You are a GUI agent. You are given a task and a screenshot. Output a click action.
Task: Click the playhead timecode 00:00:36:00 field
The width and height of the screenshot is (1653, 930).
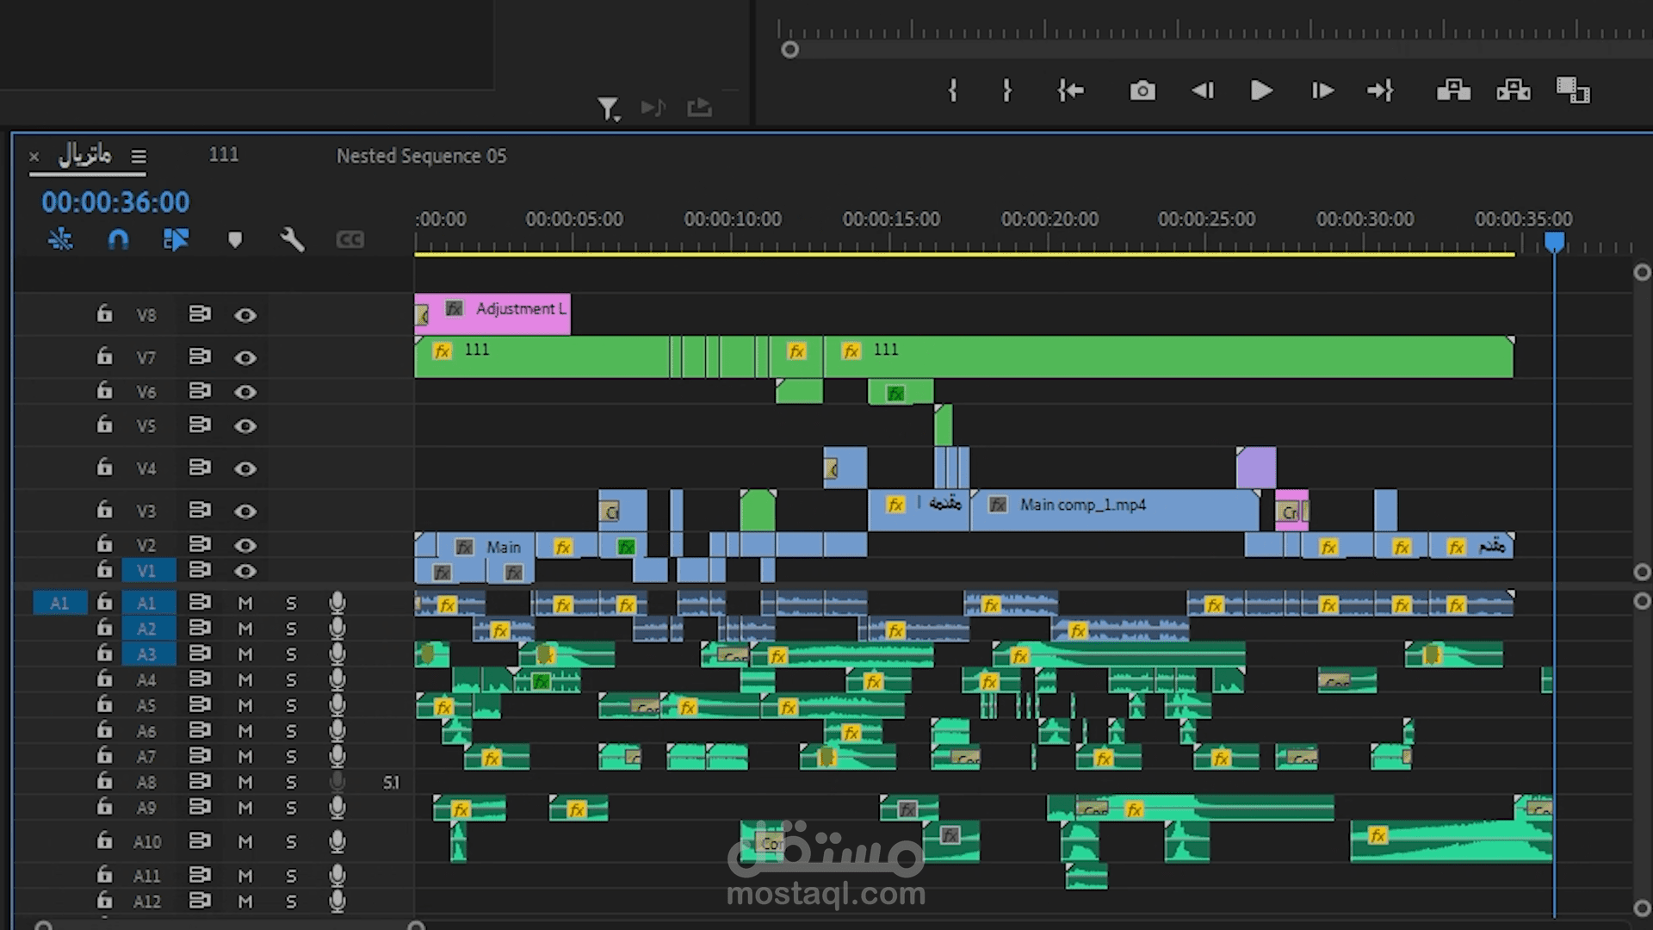click(x=115, y=202)
